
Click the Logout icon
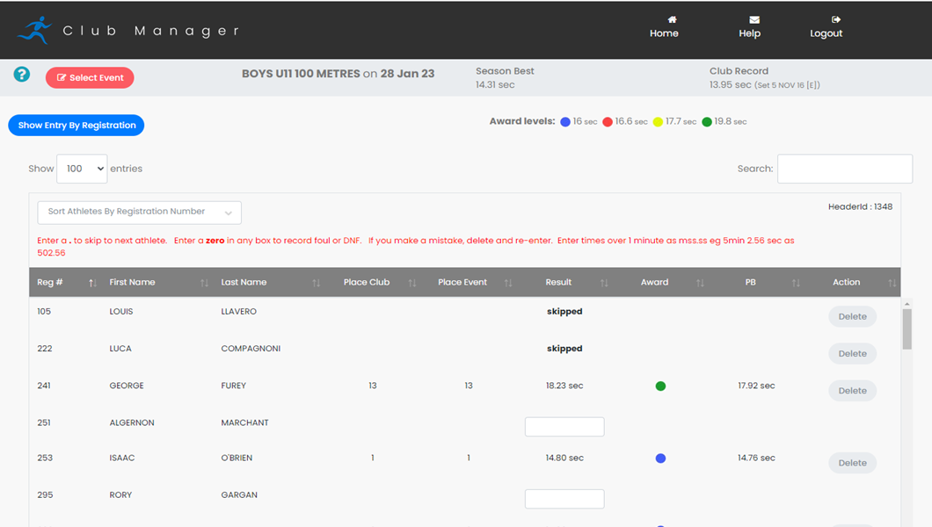(835, 19)
